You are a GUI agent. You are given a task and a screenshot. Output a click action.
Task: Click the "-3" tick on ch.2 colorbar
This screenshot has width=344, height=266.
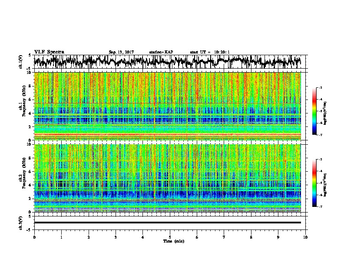321,160
